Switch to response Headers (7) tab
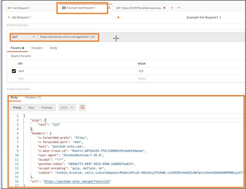The image size is (246, 189). (x=33, y=98)
